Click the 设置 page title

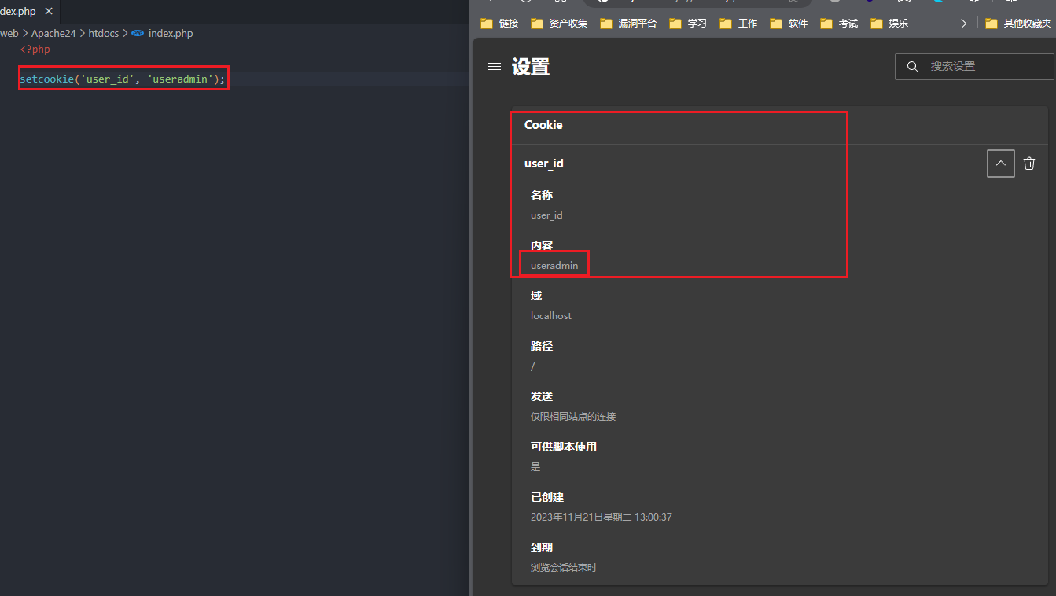pyautogui.click(x=531, y=67)
